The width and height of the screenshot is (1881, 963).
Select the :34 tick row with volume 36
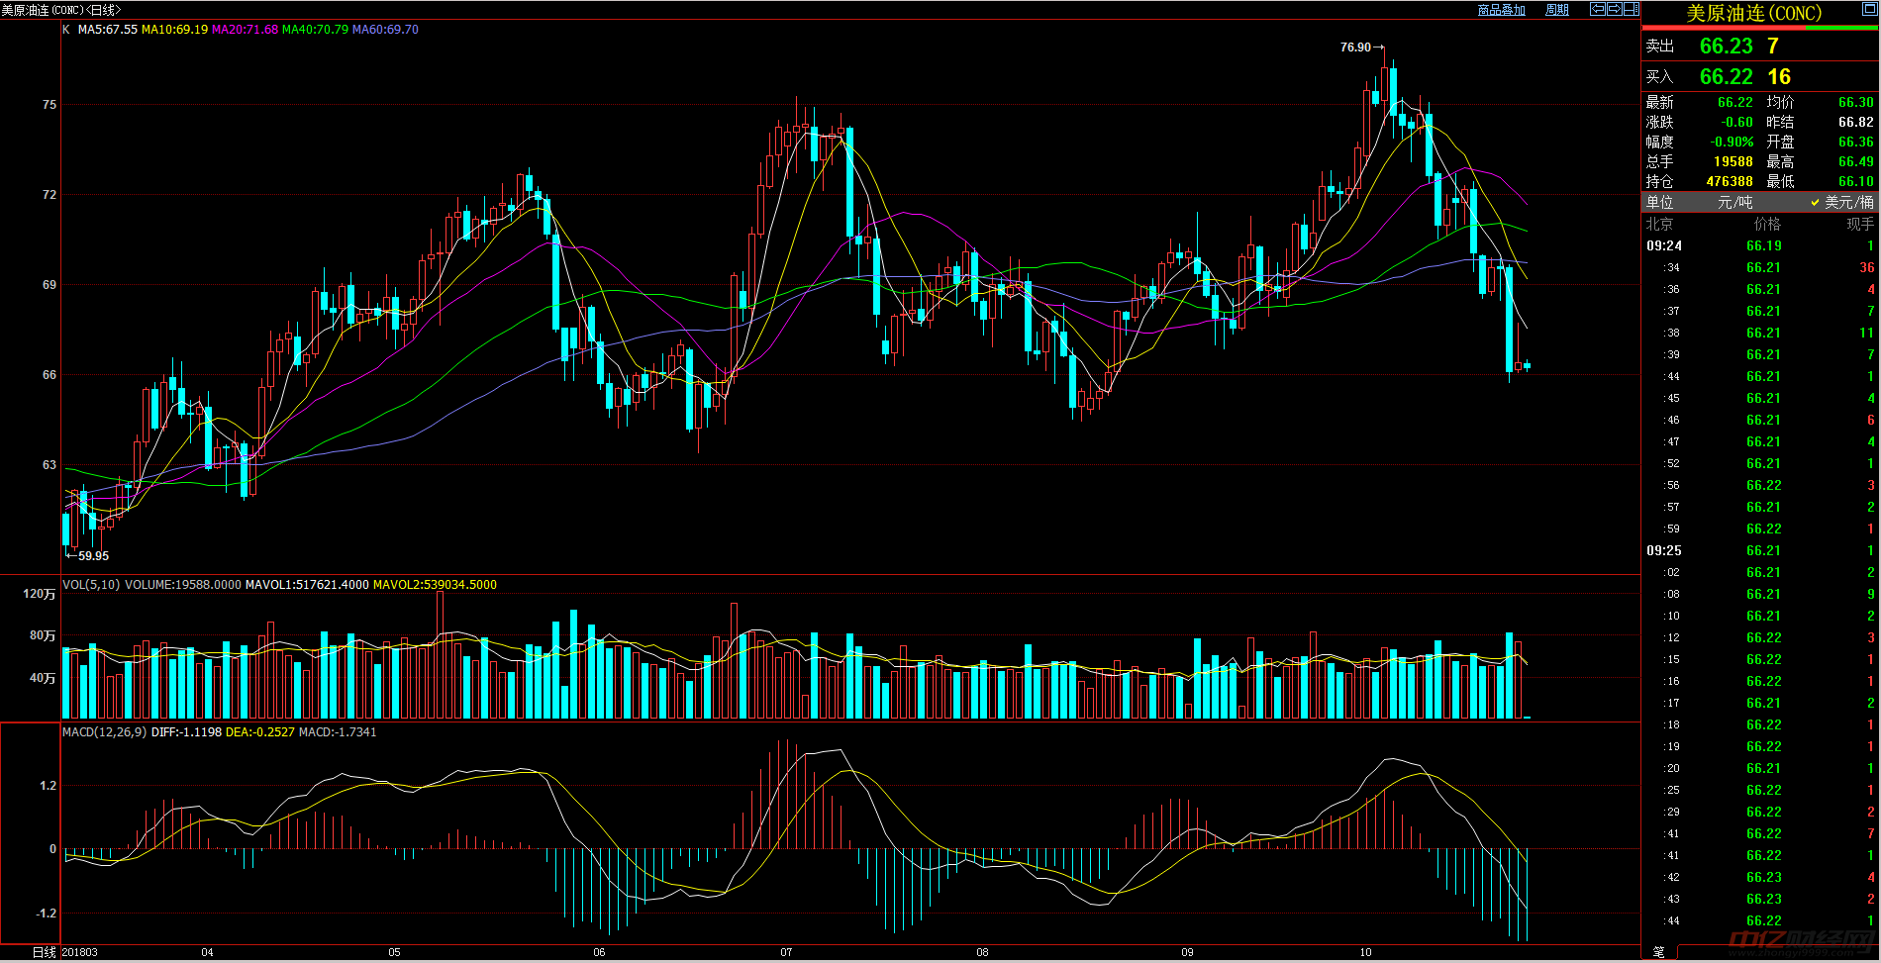pos(1760,268)
